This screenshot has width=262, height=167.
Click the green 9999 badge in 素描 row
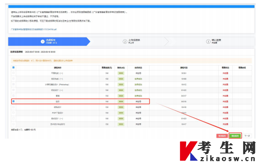pos(121,96)
